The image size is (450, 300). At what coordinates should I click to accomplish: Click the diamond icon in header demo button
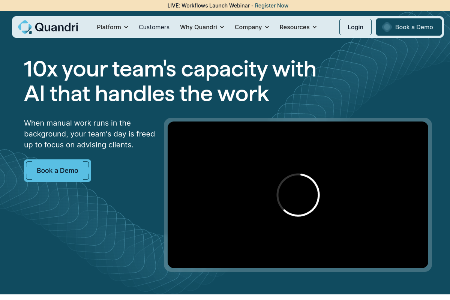(x=387, y=27)
